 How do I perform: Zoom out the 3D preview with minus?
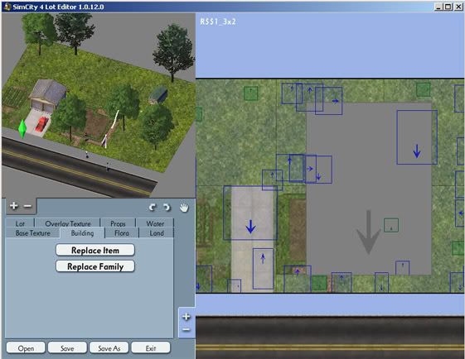coord(27,206)
